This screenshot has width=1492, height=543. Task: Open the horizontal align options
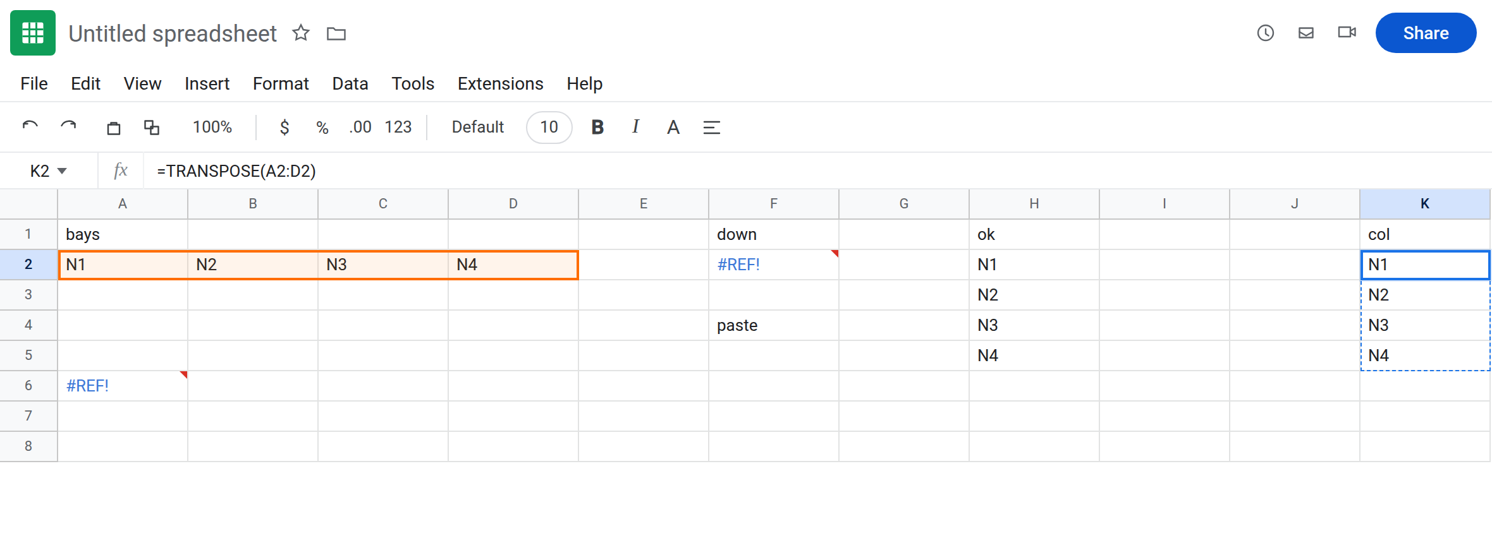coord(712,128)
